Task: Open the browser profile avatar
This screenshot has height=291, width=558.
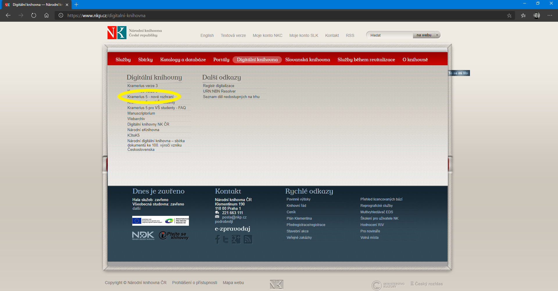Action: (x=536, y=15)
